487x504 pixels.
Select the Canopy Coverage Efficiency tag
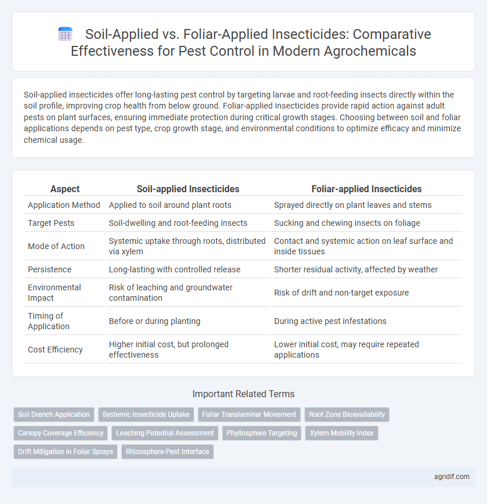[61, 433]
